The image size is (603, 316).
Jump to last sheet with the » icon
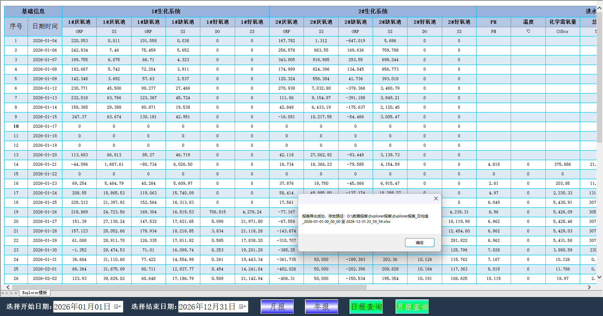coord(16,293)
